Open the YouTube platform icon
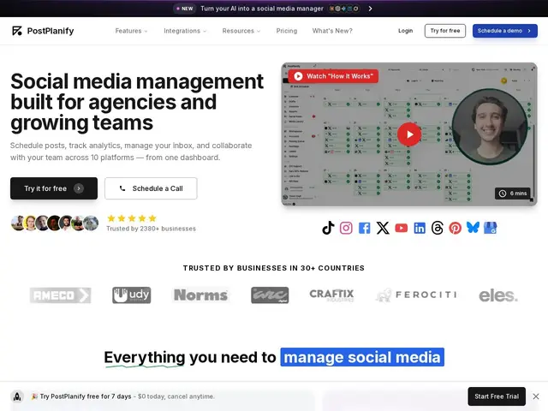The width and height of the screenshot is (548, 411). tap(402, 228)
